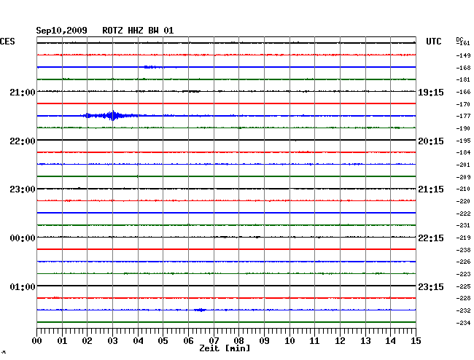This screenshot has width=474, height=360.
Task: Click the 21:15 UTC time label
Action: tap(431, 189)
